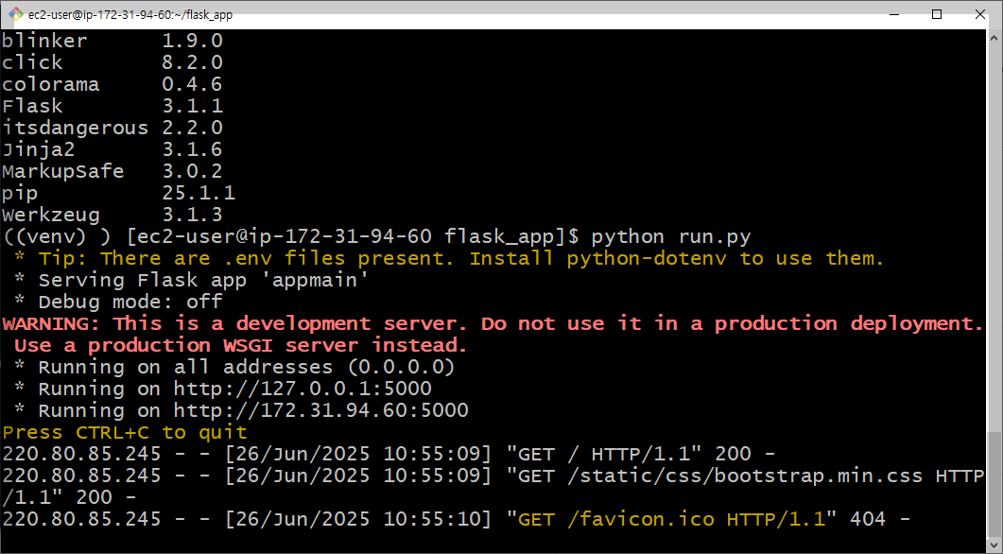1003x554 pixels.
Task: Click the 'Debug mode: off' line
Action: point(118,302)
